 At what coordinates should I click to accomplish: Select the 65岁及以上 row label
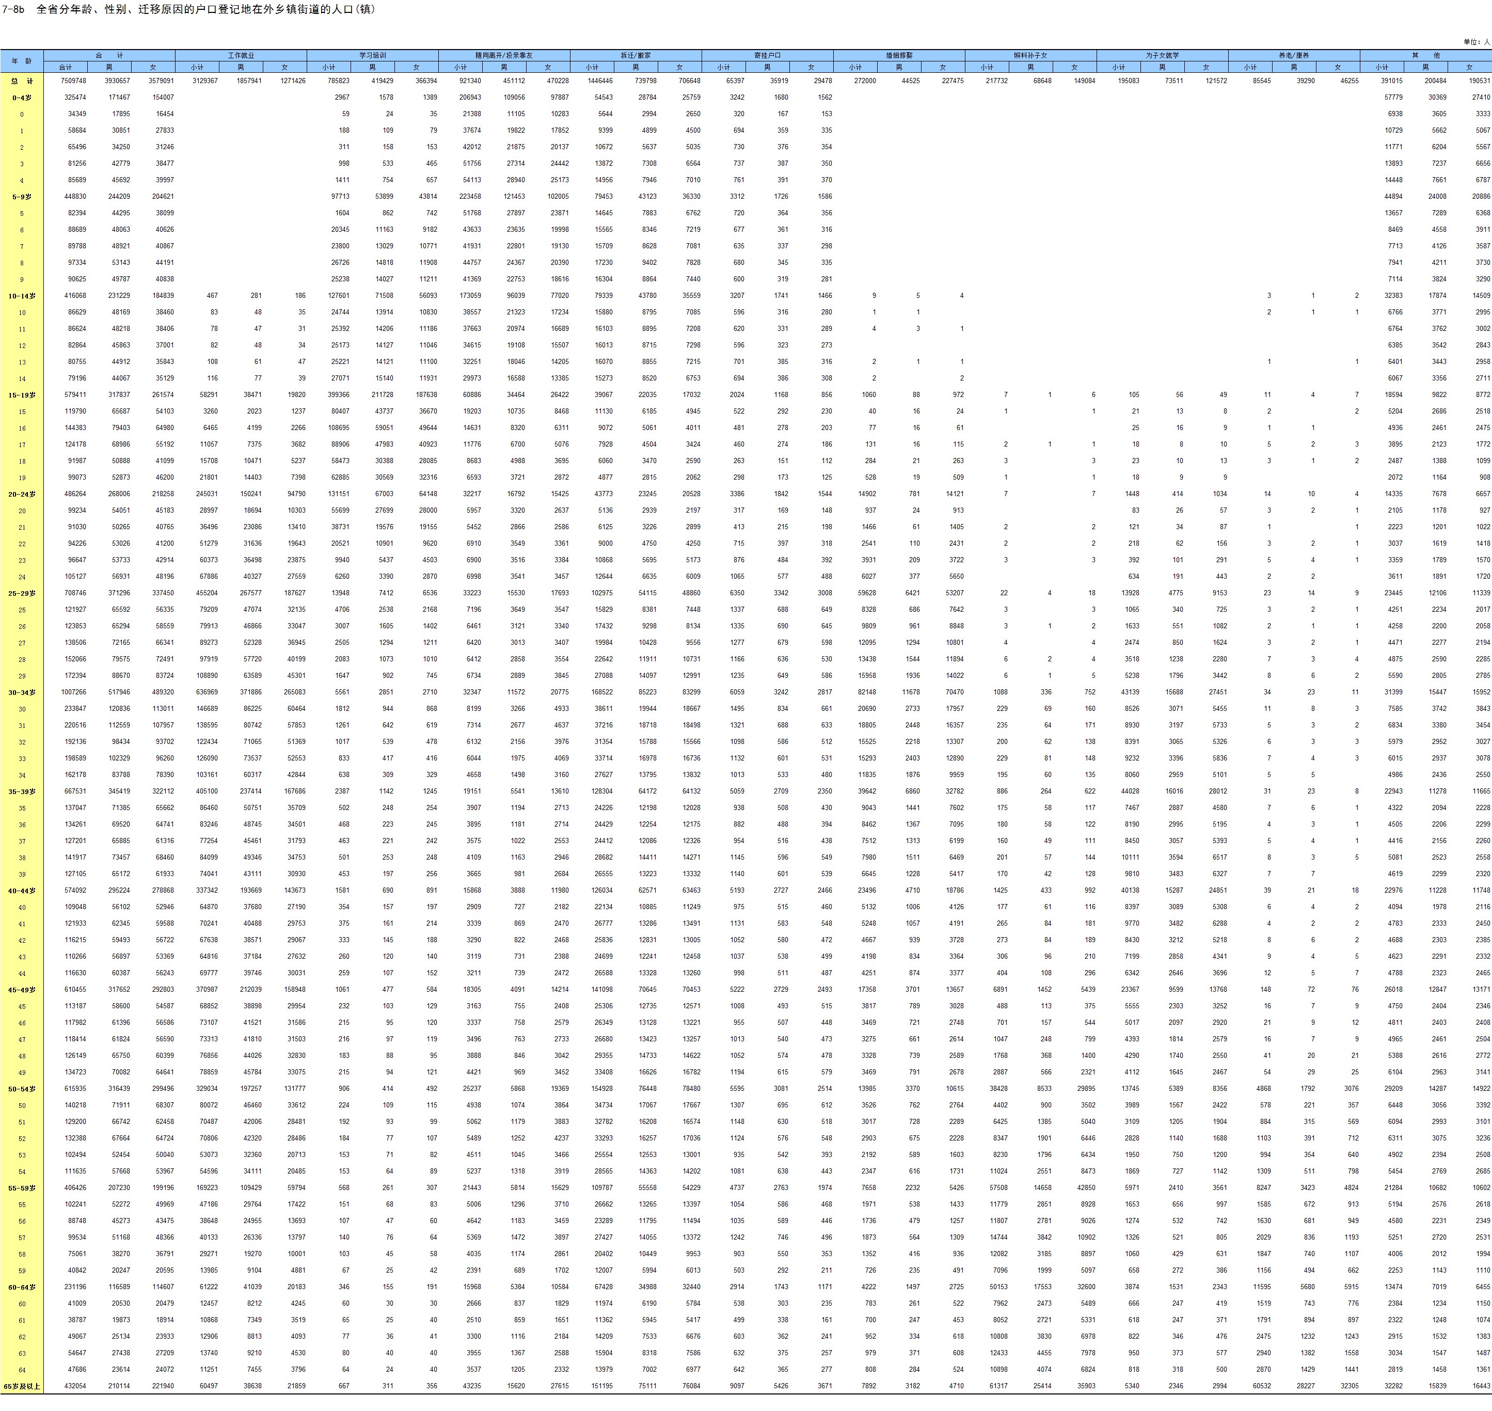22,1386
